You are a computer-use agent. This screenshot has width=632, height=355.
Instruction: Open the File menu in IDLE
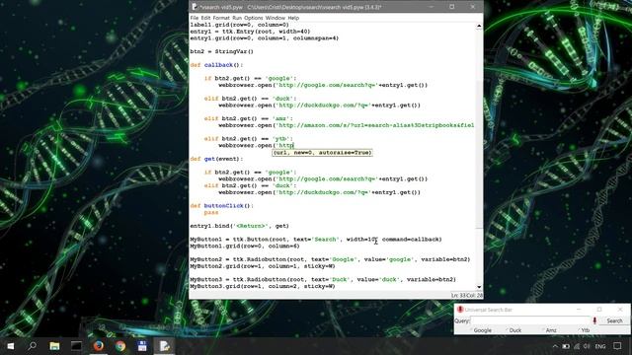click(x=194, y=18)
